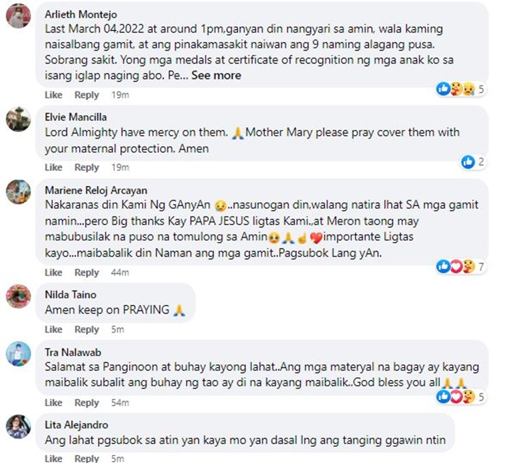Open the Nilda Taino name link
Image resolution: width=507 pixels, height=463 pixels.
click(x=70, y=295)
